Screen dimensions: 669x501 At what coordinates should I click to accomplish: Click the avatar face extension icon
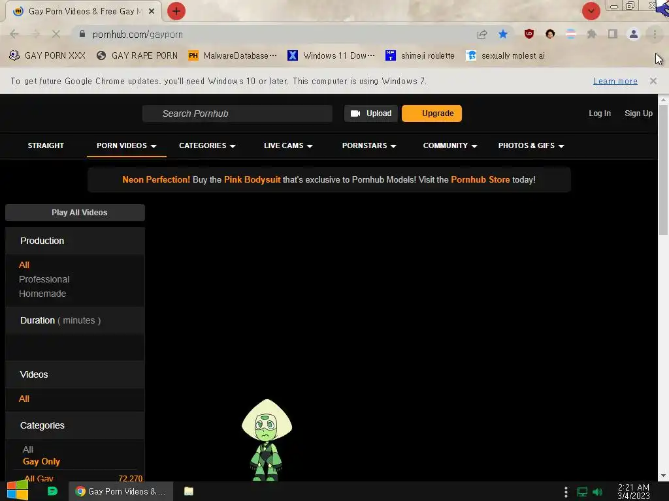click(x=550, y=34)
